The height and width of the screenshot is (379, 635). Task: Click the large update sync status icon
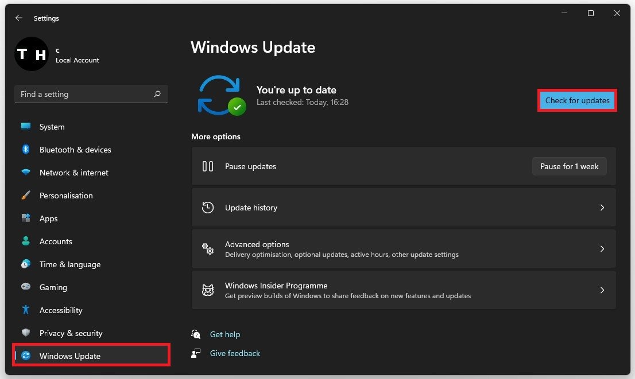click(222, 95)
